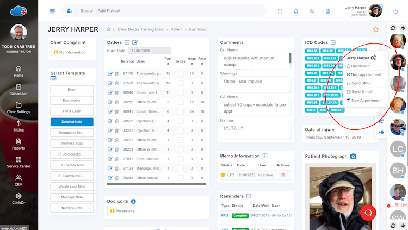Open camera for Patient Photograph
The image size is (408, 230).
(353, 156)
